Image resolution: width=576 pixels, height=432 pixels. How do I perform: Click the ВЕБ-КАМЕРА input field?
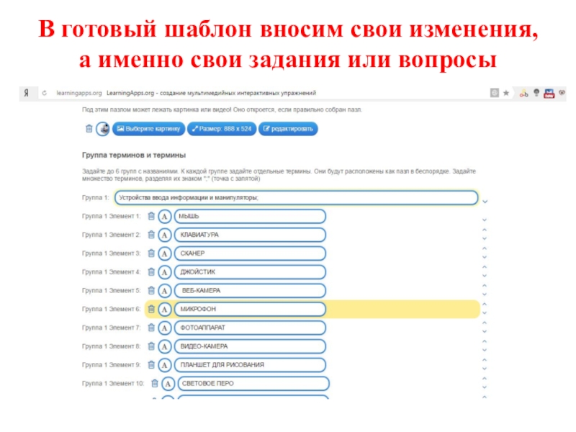[x=250, y=291]
